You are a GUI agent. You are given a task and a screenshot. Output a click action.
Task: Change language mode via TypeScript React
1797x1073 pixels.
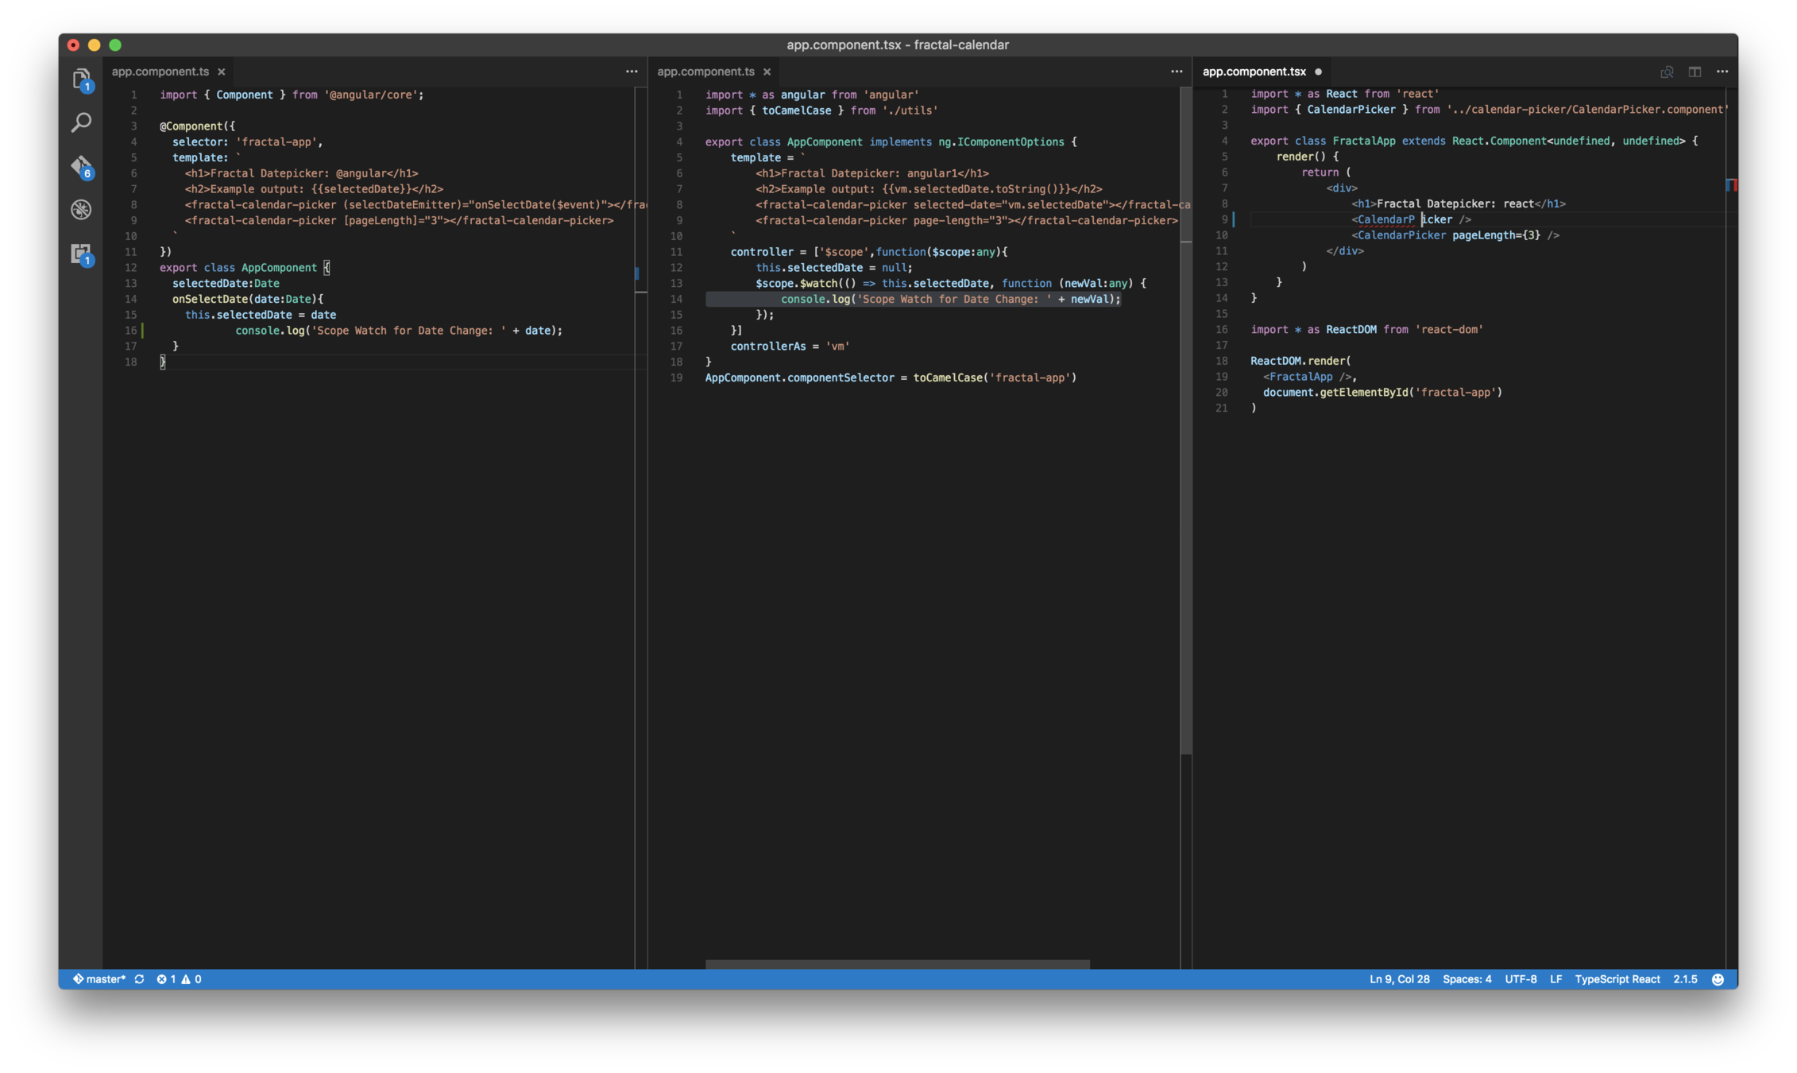[1617, 979]
